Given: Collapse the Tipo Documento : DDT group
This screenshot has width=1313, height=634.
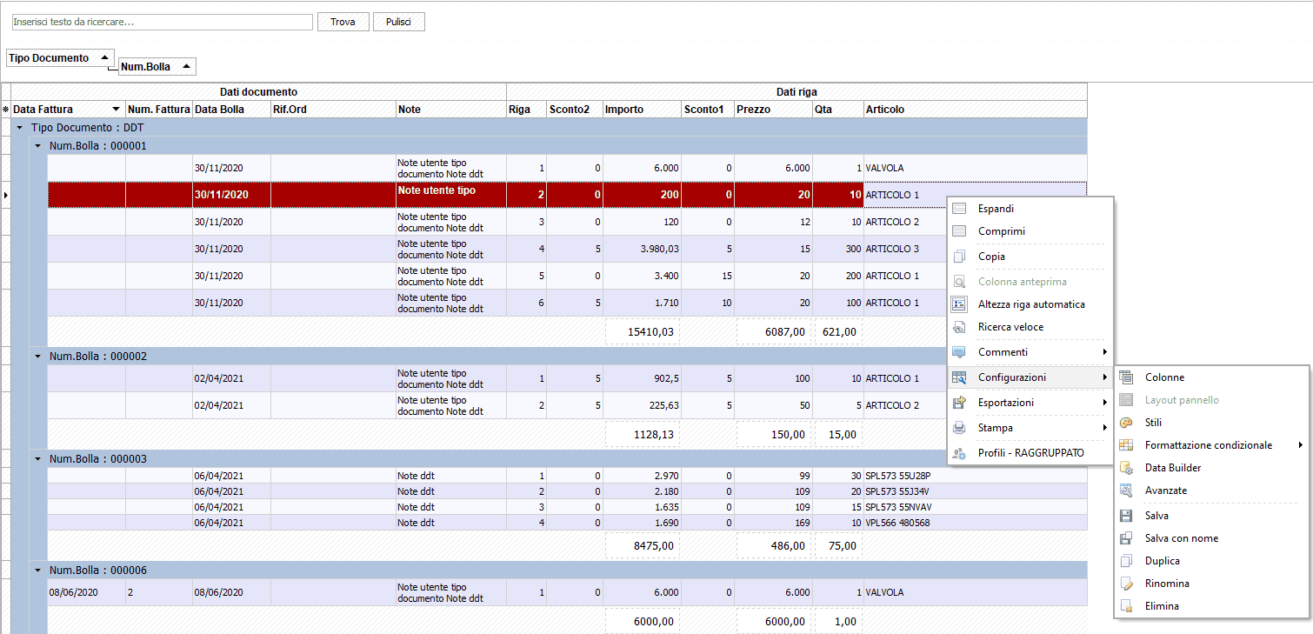Looking at the screenshot, I should pos(20,128).
